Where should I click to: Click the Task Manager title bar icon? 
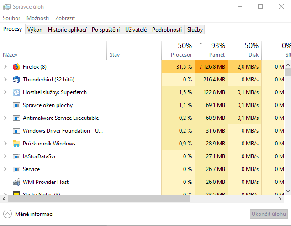[6, 7]
